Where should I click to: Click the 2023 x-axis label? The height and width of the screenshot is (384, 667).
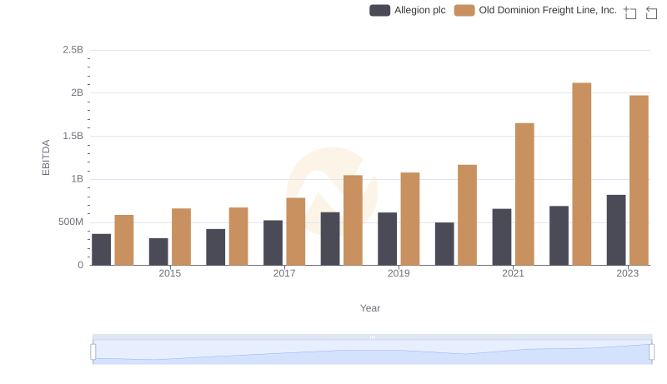tap(628, 273)
